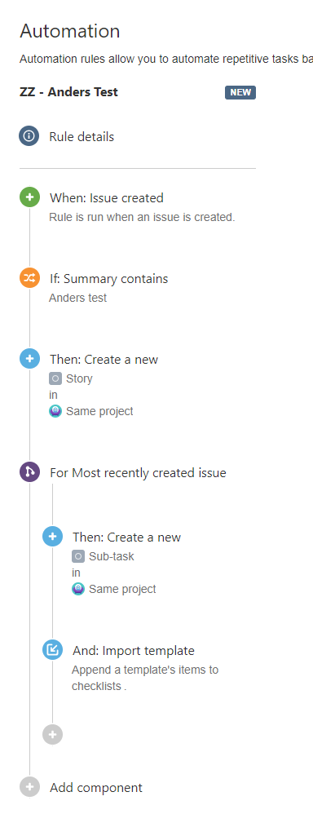Open the Rule details section
This screenshot has height=814, width=313.
click(x=82, y=137)
